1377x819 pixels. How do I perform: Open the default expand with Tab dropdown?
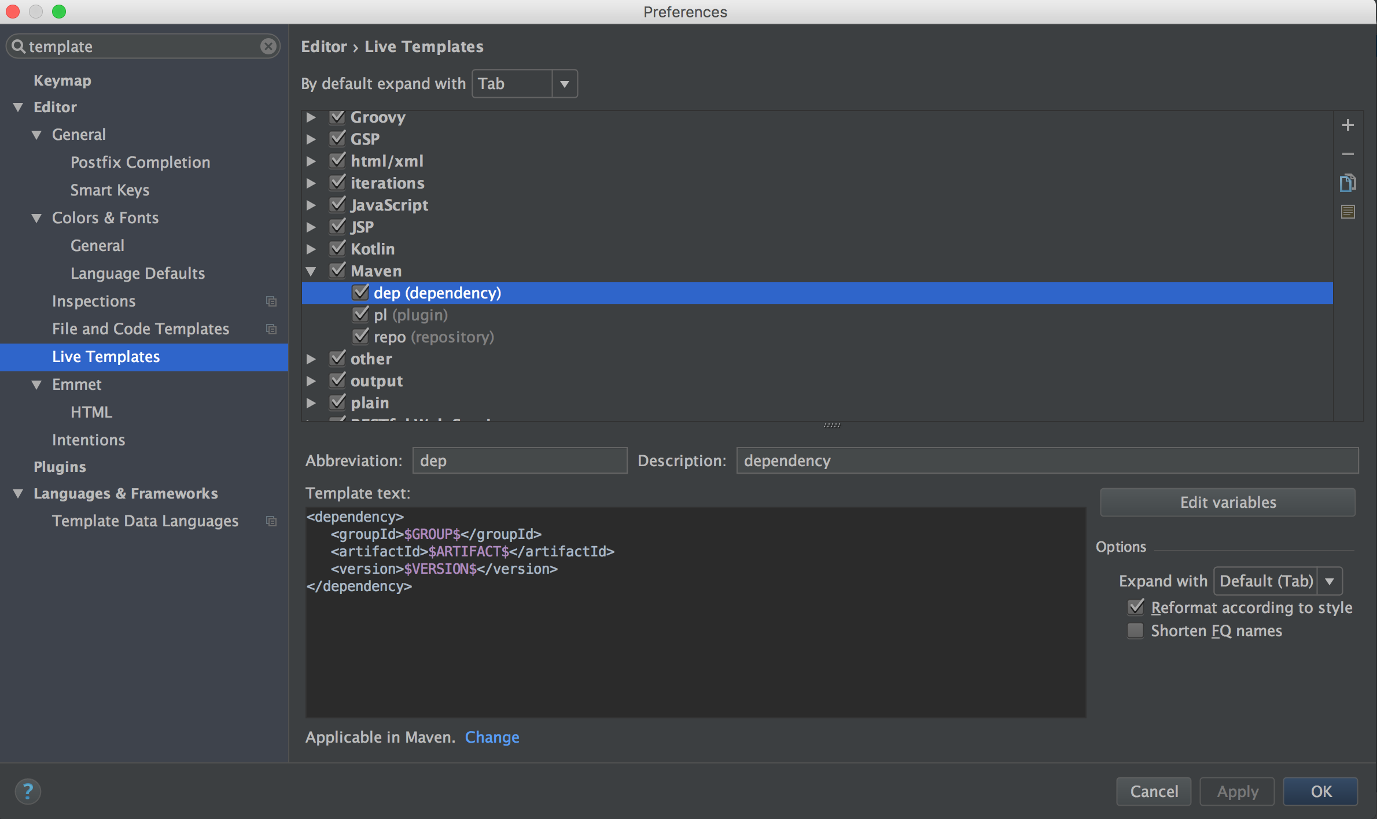tap(524, 84)
